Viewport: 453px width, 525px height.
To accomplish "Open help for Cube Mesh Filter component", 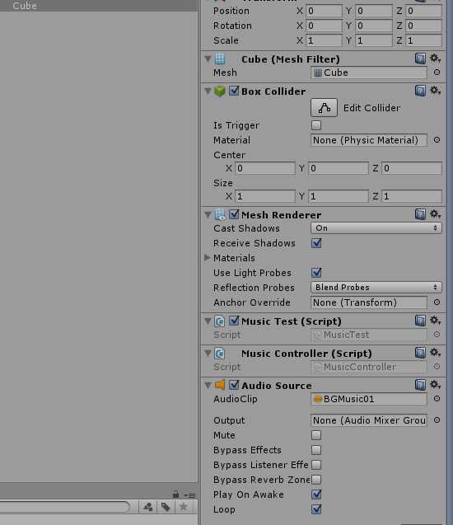I will coord(420,59).
